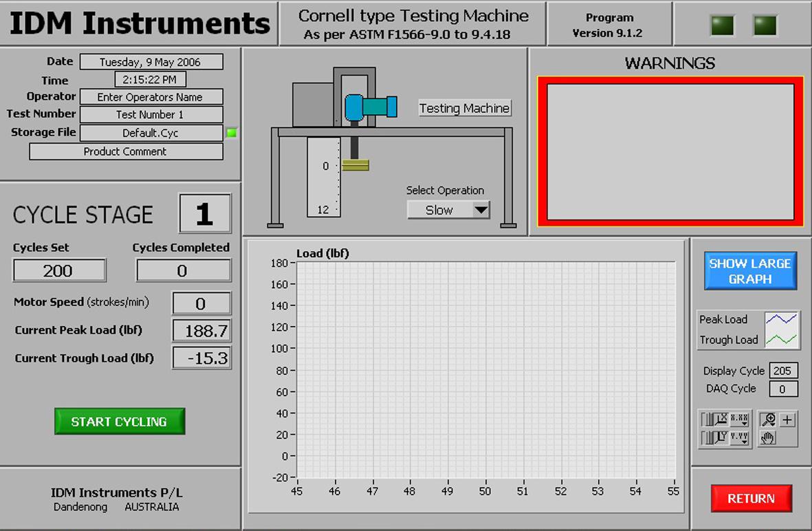Viewport: 812px width, 531px height.
Task: Open the Y-axis format dropdown
Action: [x=740, y=437]
